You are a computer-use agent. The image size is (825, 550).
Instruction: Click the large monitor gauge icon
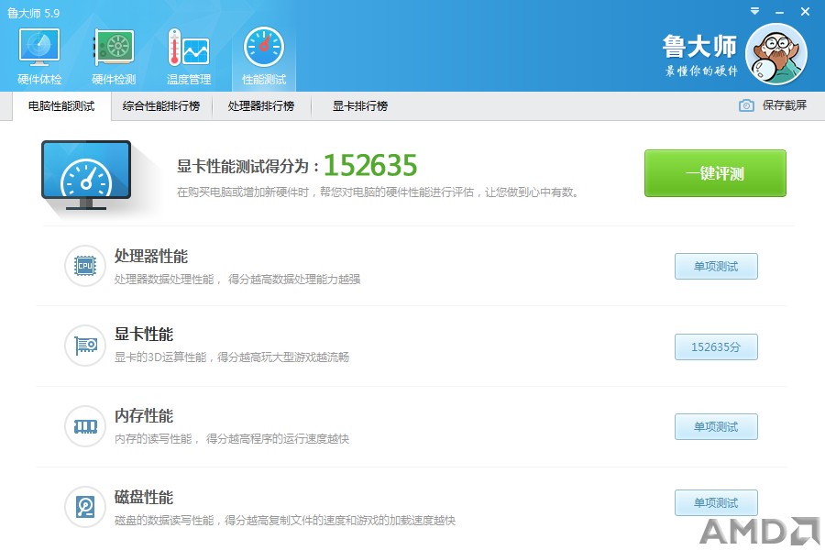tap(86, 175)
